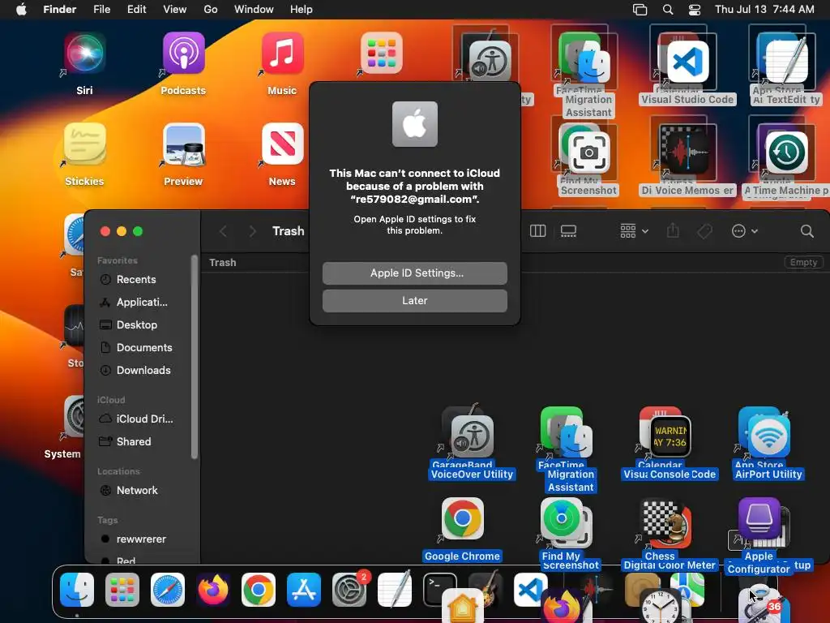Image resolution: width=830 pixels, height=623 pixels.
Task: Select iCloud Drive in Finder sidebar
Action: [144, 419]
